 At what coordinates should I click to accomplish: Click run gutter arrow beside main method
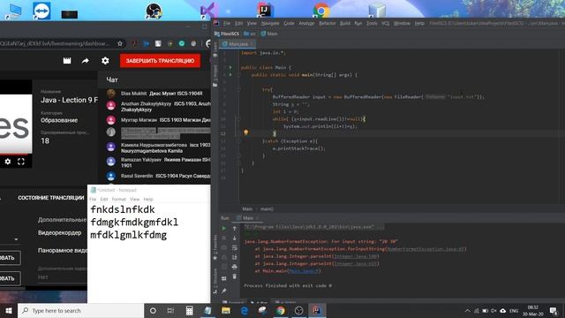230,75
